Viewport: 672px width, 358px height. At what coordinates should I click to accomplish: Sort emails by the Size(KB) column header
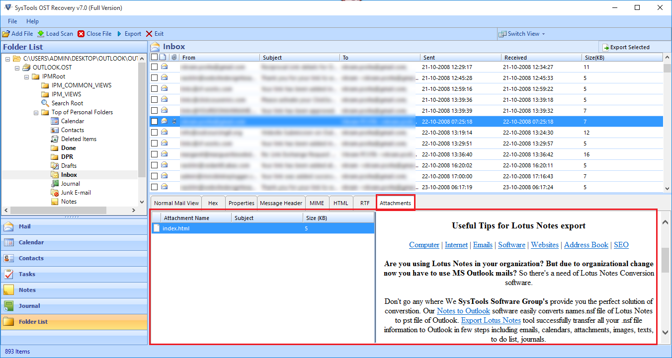(x=621, y=58)
